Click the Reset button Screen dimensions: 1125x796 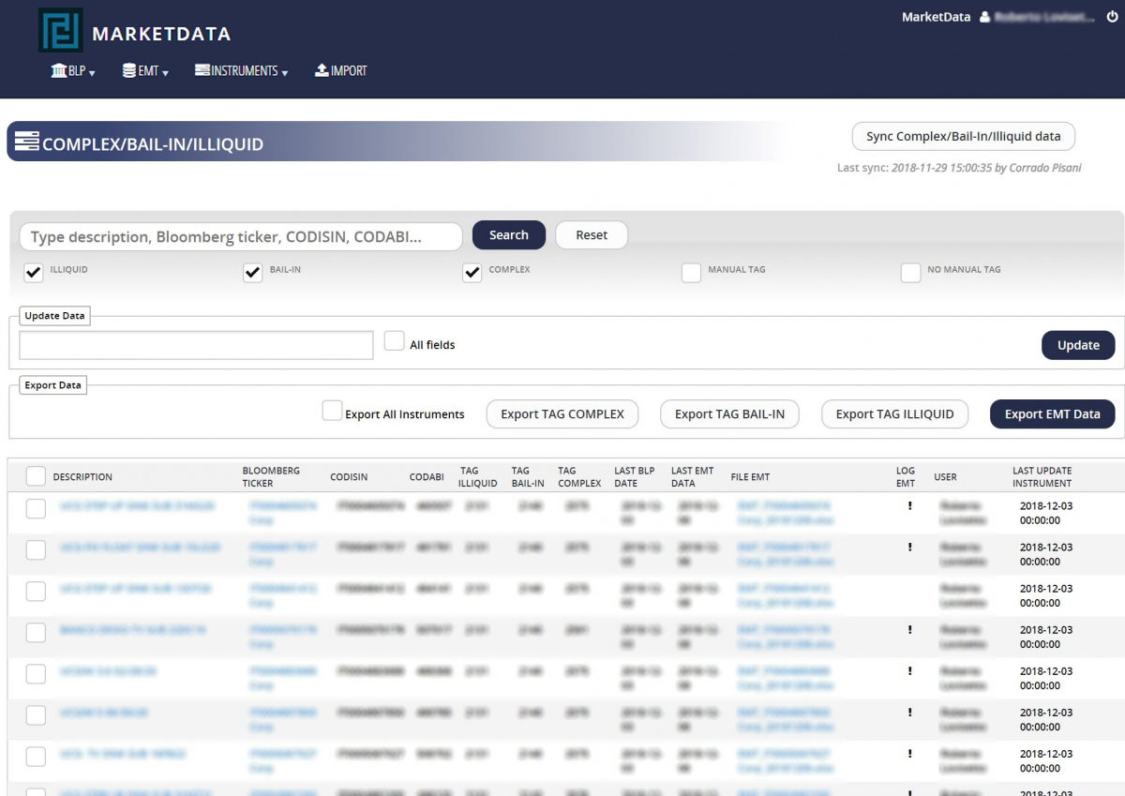592,235
